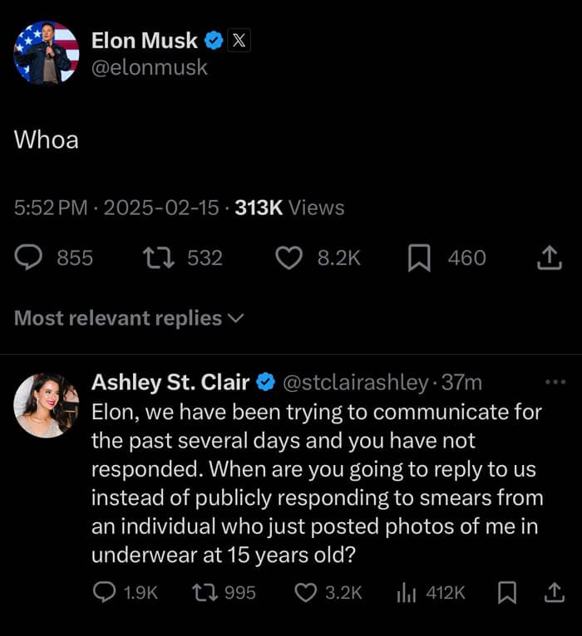The width and height of the screenshot is (582, 636).
Task: Share the main post via upload icon
Action: pos(548,258)
